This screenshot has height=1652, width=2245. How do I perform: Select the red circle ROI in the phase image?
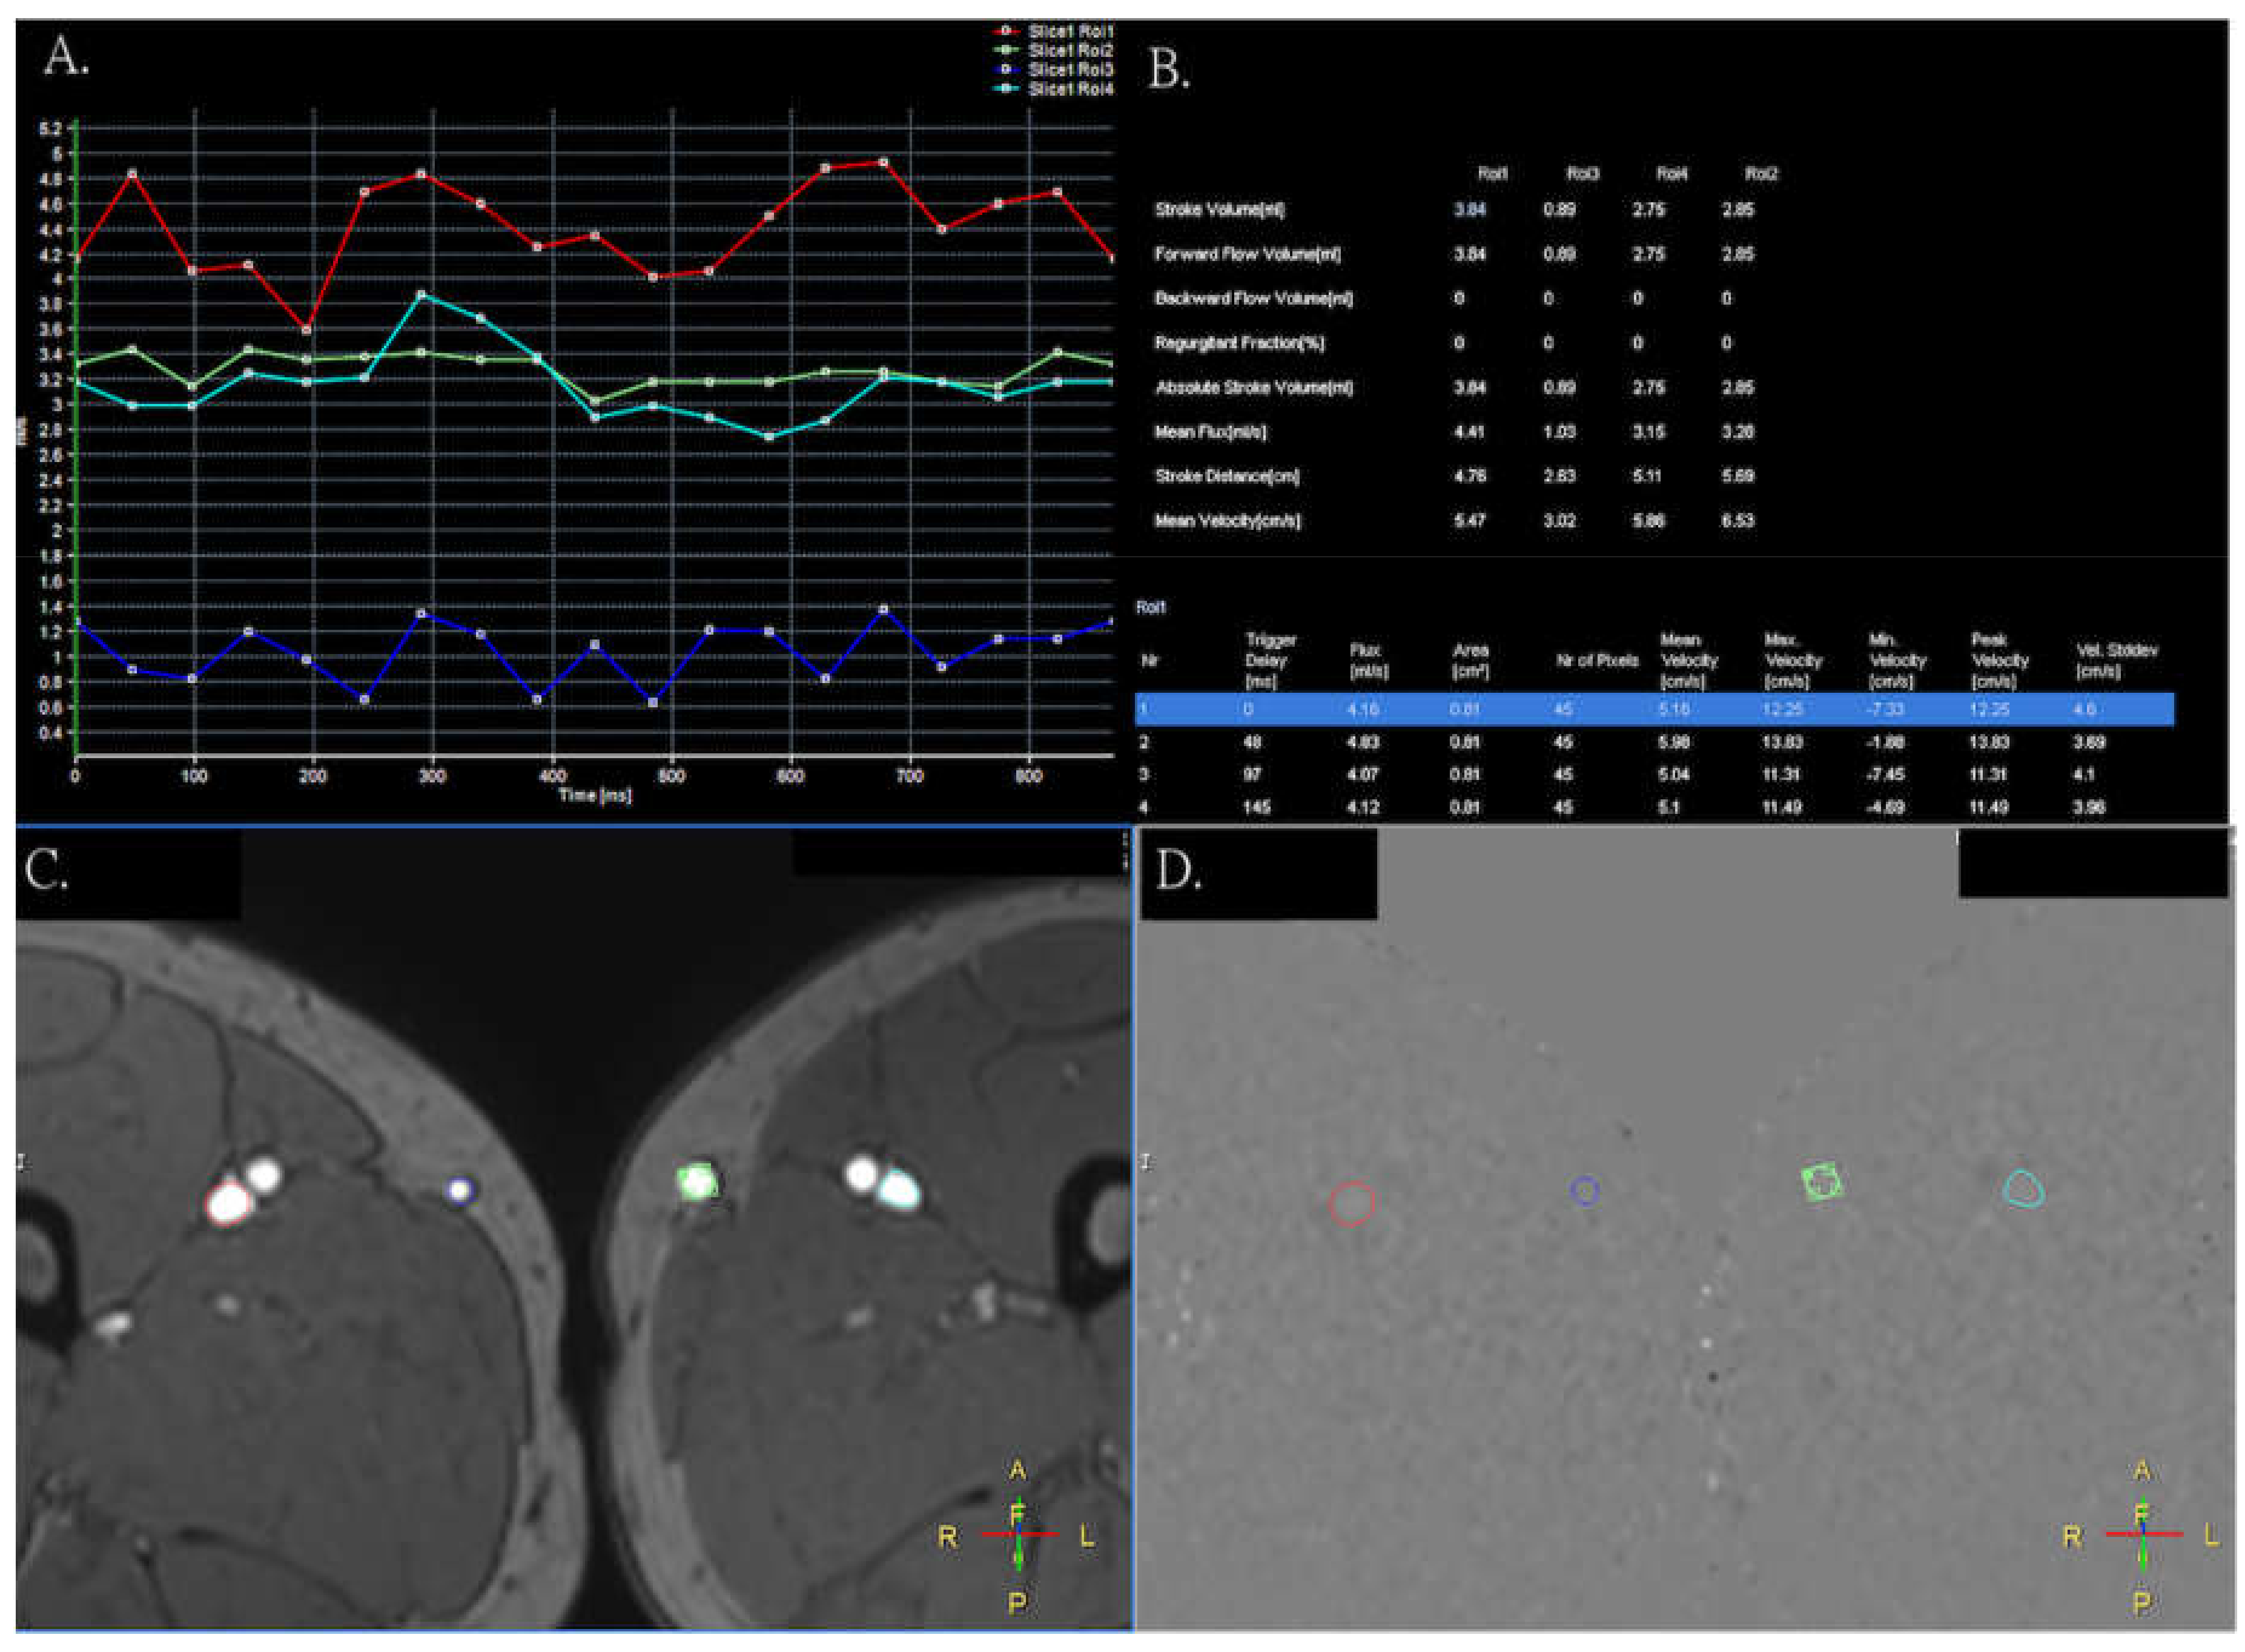(x=1351, y=1202)
